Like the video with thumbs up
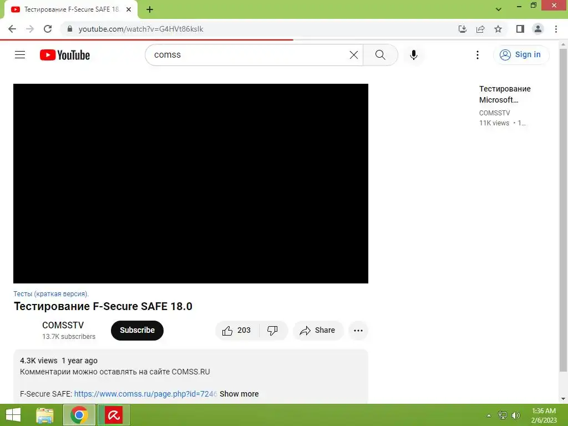The height and width of the screenshot is (426, 568). (237, 331)
